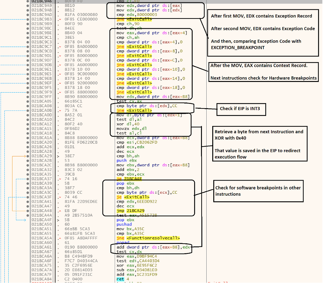The height and width of the screenshot is (283, 323).
Task: Select the cmp edx,80000003 instruction
Action: coord(137,15)
